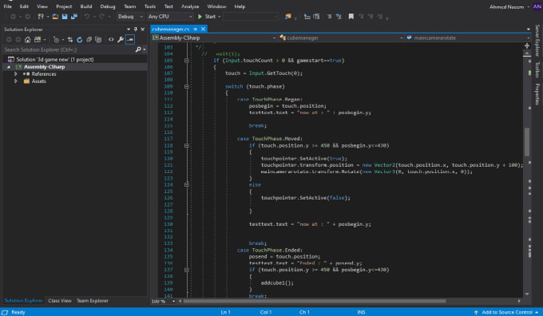Click the Undo arrow icon

[86, 16]
